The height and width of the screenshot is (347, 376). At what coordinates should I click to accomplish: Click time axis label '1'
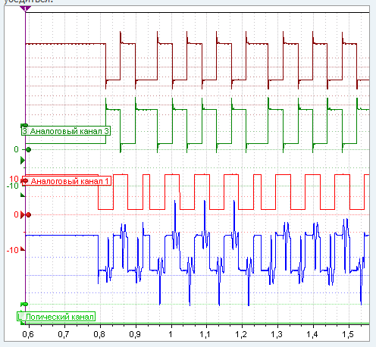tap(171, 334)
